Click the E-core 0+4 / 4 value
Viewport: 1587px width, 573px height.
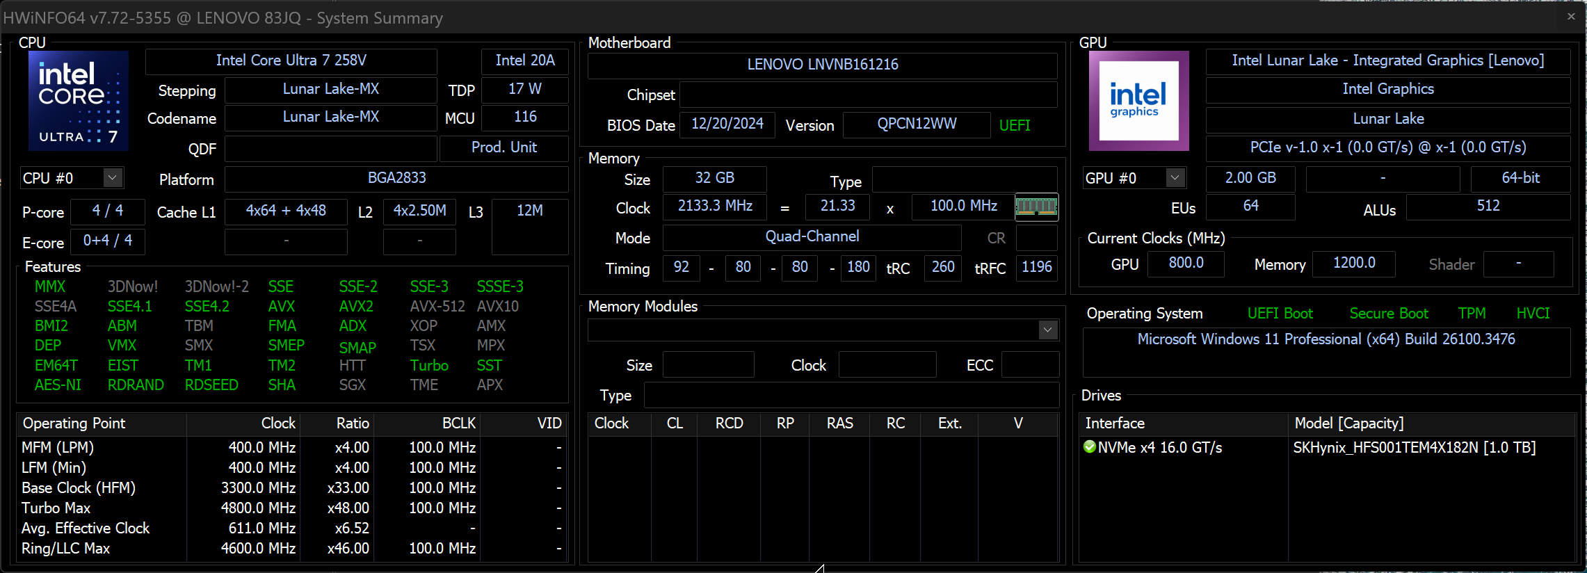click(108, 241)
